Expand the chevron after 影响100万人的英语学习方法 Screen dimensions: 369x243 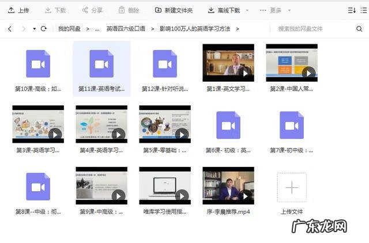pos(238,29)
